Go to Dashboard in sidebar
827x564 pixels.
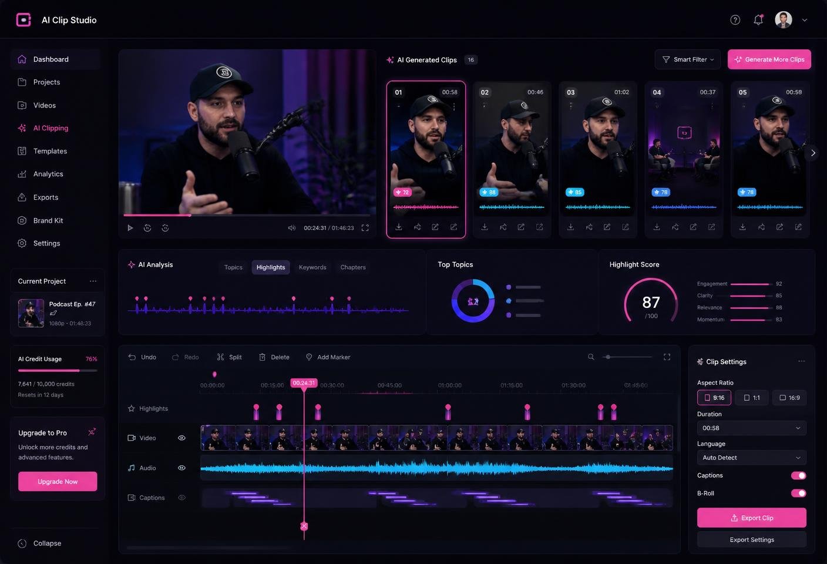tap(55, 59)
